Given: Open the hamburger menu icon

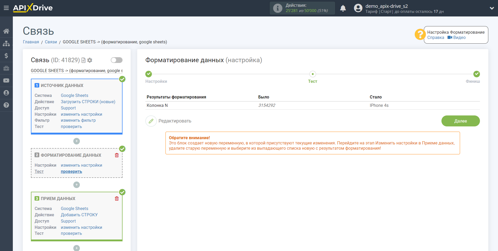Looking at the screenshot, I should (x=6, y=8).
